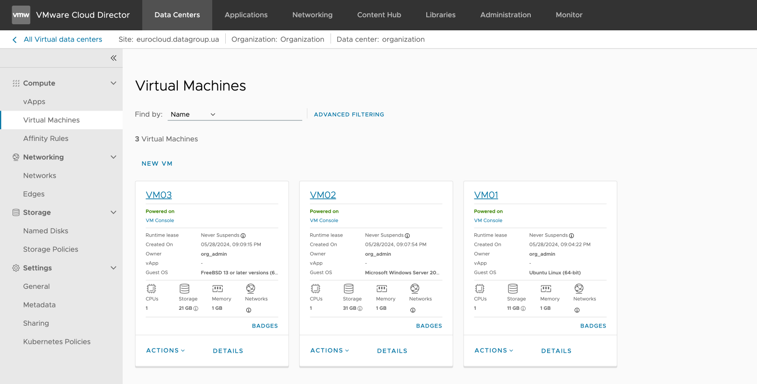Collapse the Compute section chevron
Screen dimensions: 757x384
(x=113, y=83)
